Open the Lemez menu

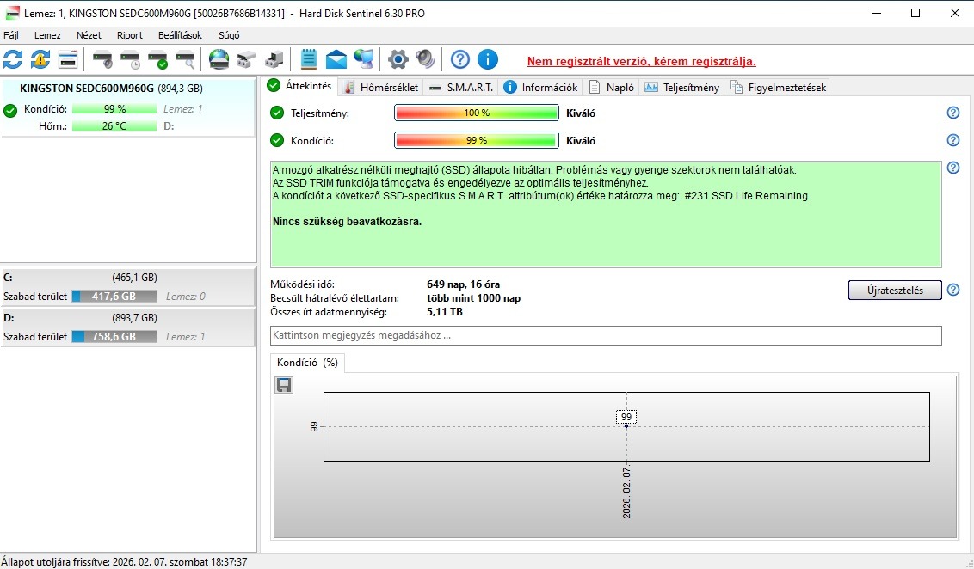pos(48,35)
